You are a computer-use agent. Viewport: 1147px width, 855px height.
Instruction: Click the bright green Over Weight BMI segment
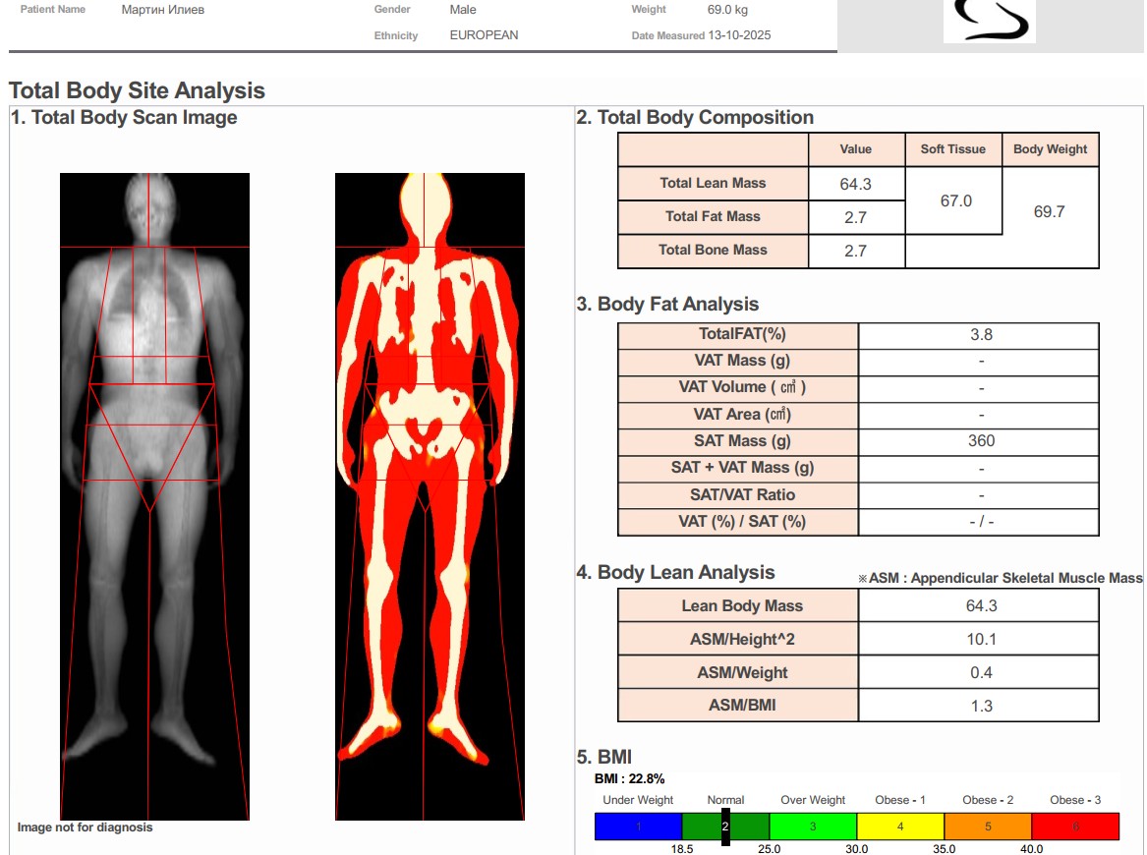pyautogui.click(x=813, y=826)
